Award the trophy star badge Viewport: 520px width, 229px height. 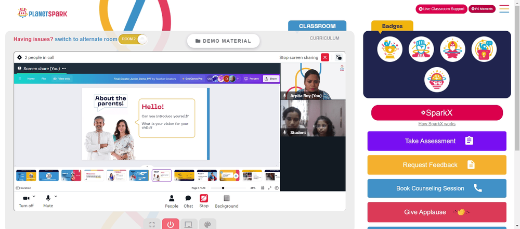click(389, 49)
